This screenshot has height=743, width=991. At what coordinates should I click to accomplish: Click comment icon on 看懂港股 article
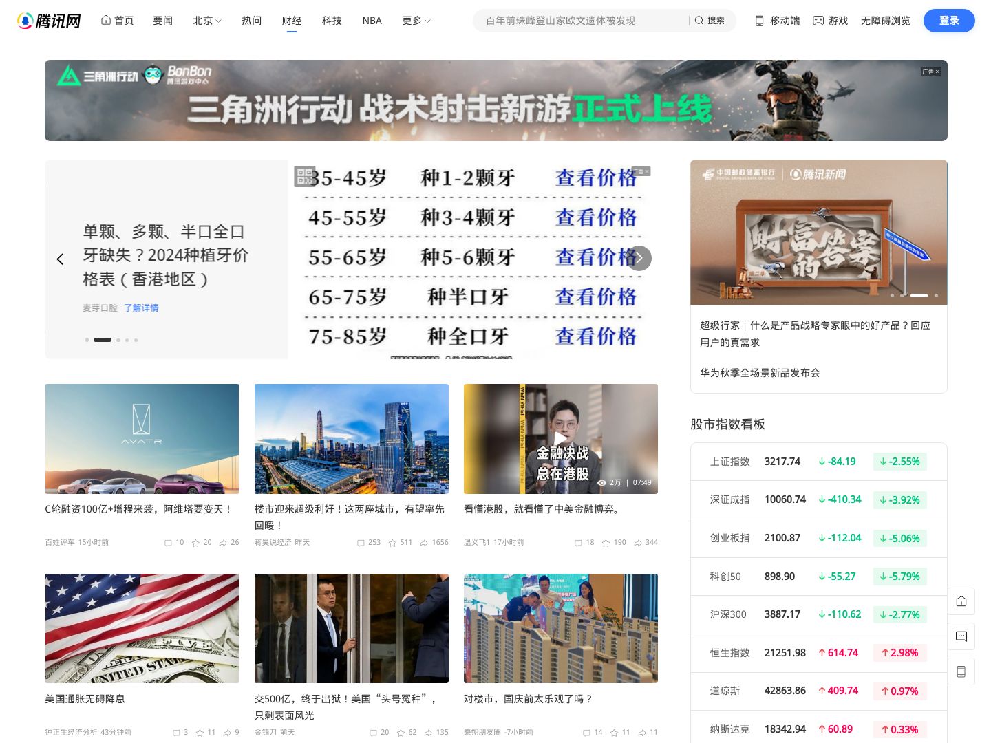click(578, 543)
